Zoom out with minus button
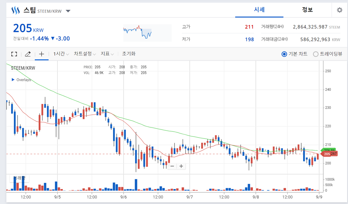The image size is (348, 204). (x=172, y=166)
